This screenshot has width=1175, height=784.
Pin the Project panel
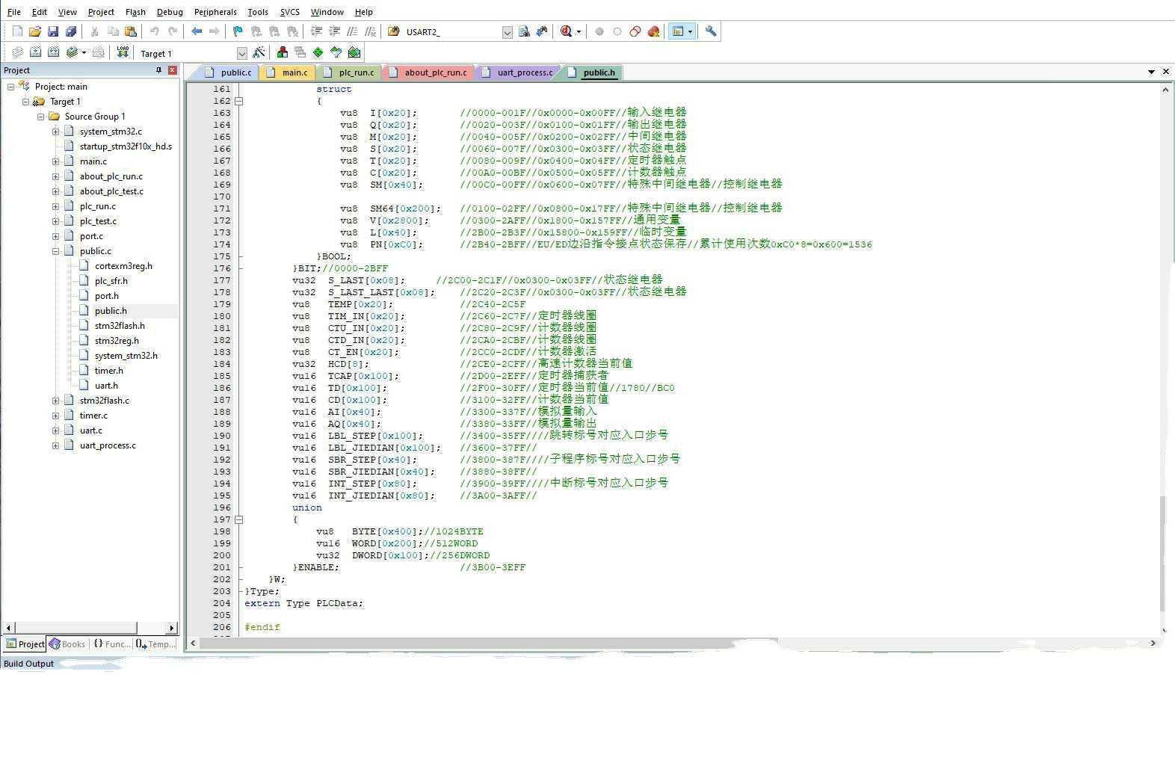pyautogui.click(x=158, y=70)
